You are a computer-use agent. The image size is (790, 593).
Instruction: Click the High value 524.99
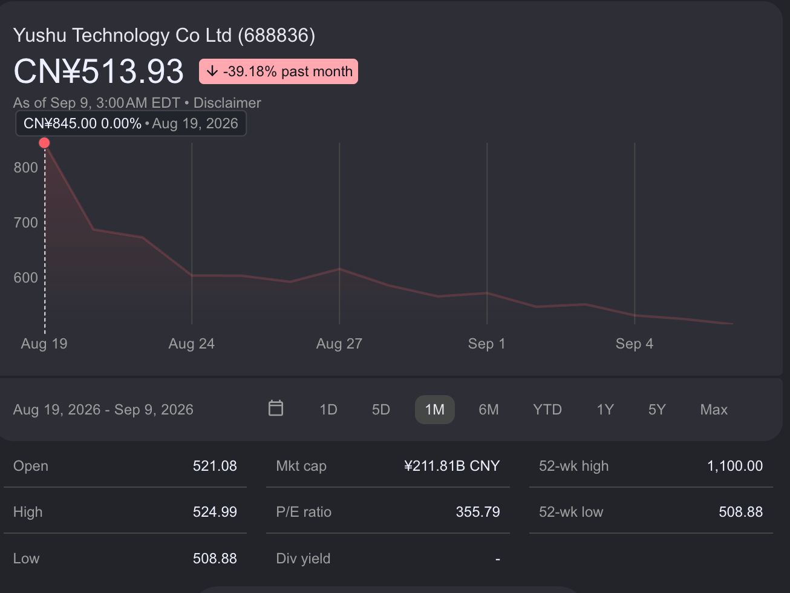(x=215, y=512)
